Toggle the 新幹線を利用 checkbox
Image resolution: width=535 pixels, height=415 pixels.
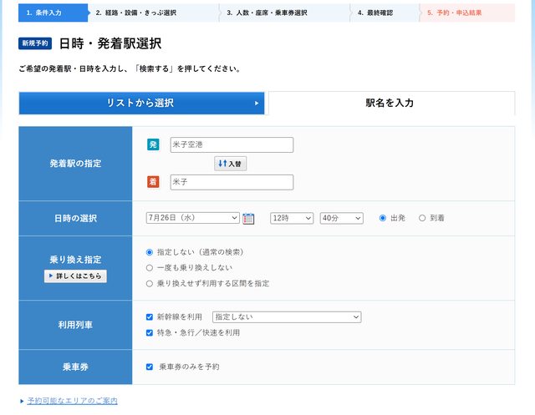(x=150, y=317)
